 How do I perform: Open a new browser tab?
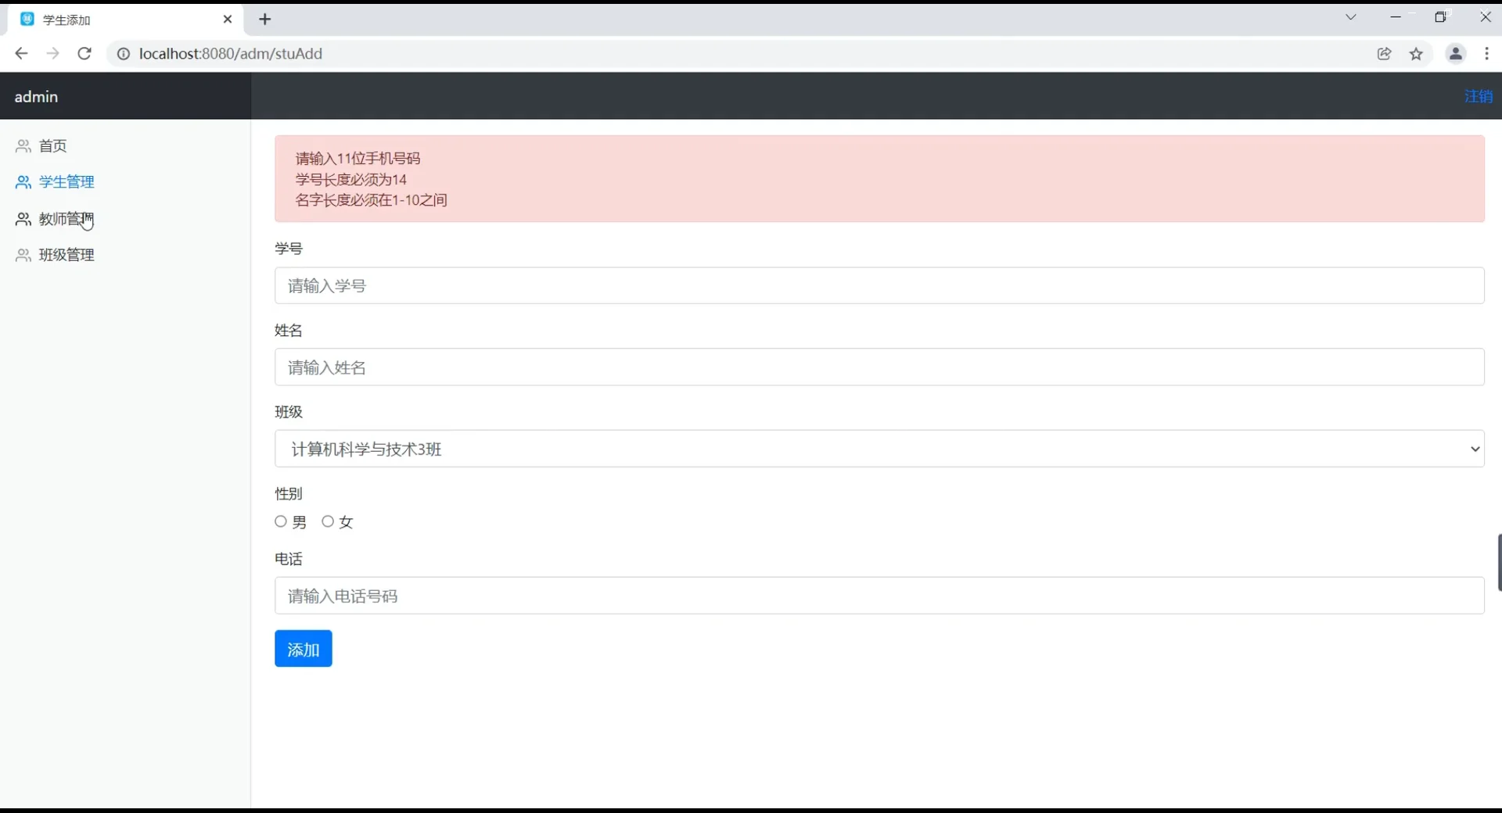[x=265, y=19]
